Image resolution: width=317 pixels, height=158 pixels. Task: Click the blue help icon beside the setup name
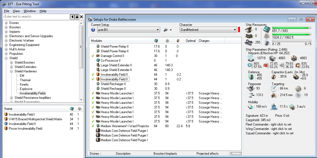(x=93, y=30)
